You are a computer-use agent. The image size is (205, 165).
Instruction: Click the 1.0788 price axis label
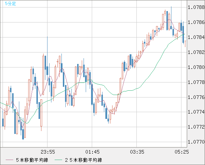pyautogui.click(x=196, y=7)
